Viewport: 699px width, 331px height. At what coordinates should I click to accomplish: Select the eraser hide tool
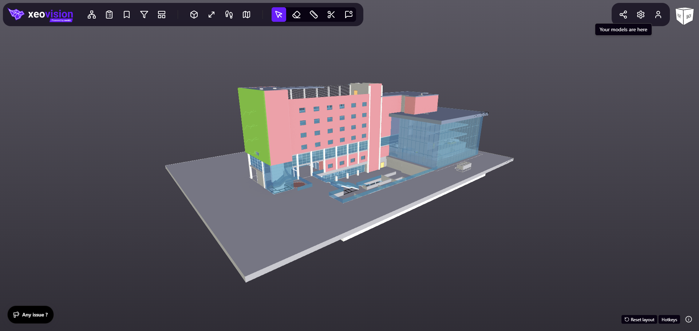(x=296, y=15)
